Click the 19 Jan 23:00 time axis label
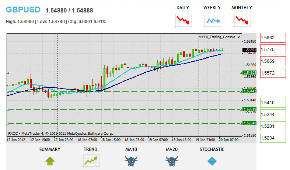Screen dimensions: 290x170 (x=205, y=140)
